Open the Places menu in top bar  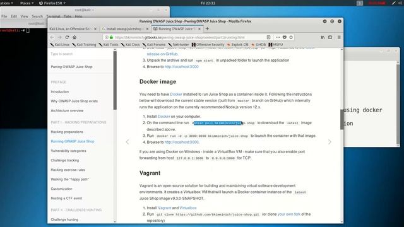click(x=27, y=3)
